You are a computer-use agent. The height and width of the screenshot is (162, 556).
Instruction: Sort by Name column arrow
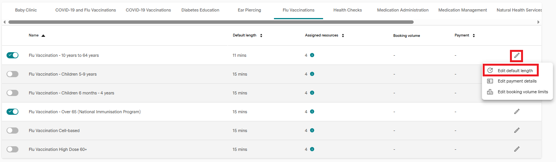(43, 36)
